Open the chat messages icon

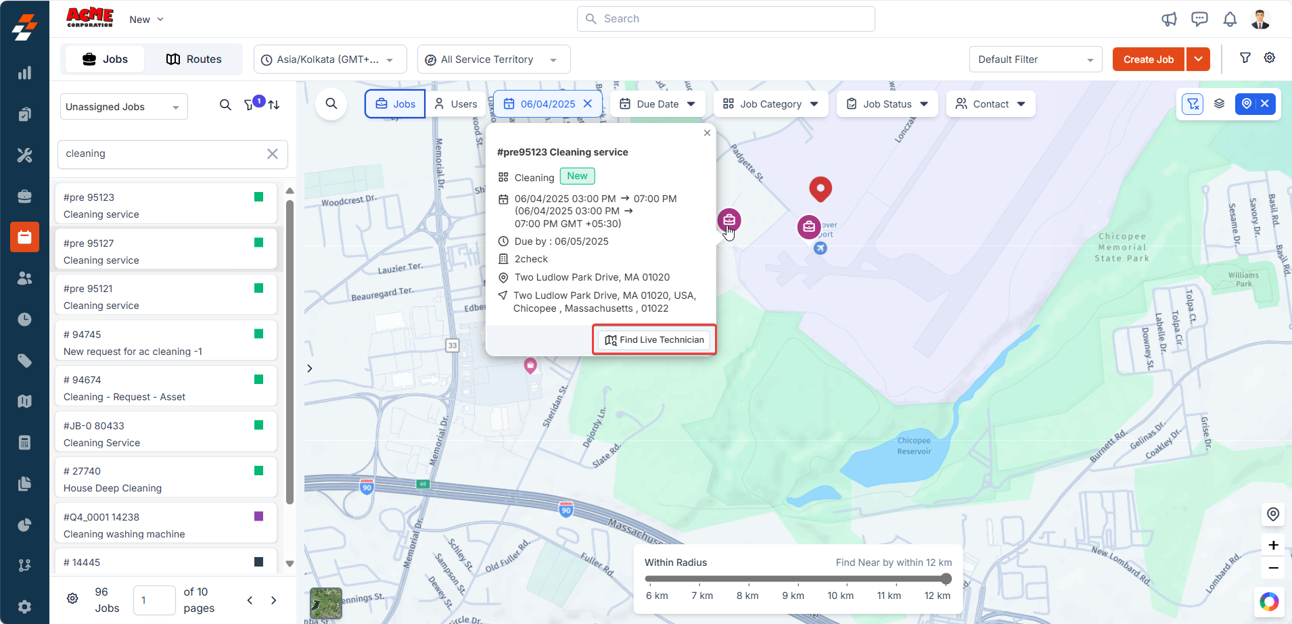(1199, 19)
